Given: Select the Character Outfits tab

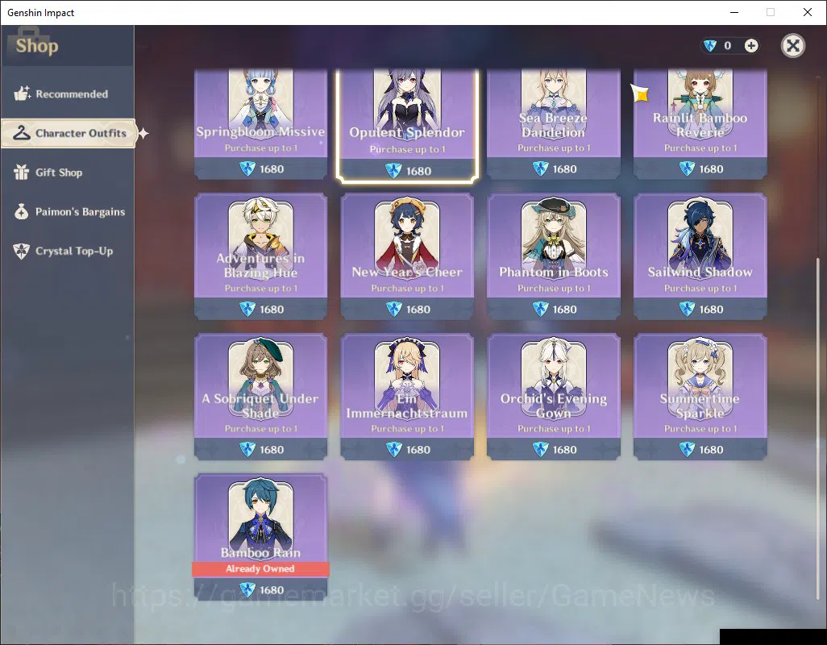Looking at the screenshot, I should 69,133.
